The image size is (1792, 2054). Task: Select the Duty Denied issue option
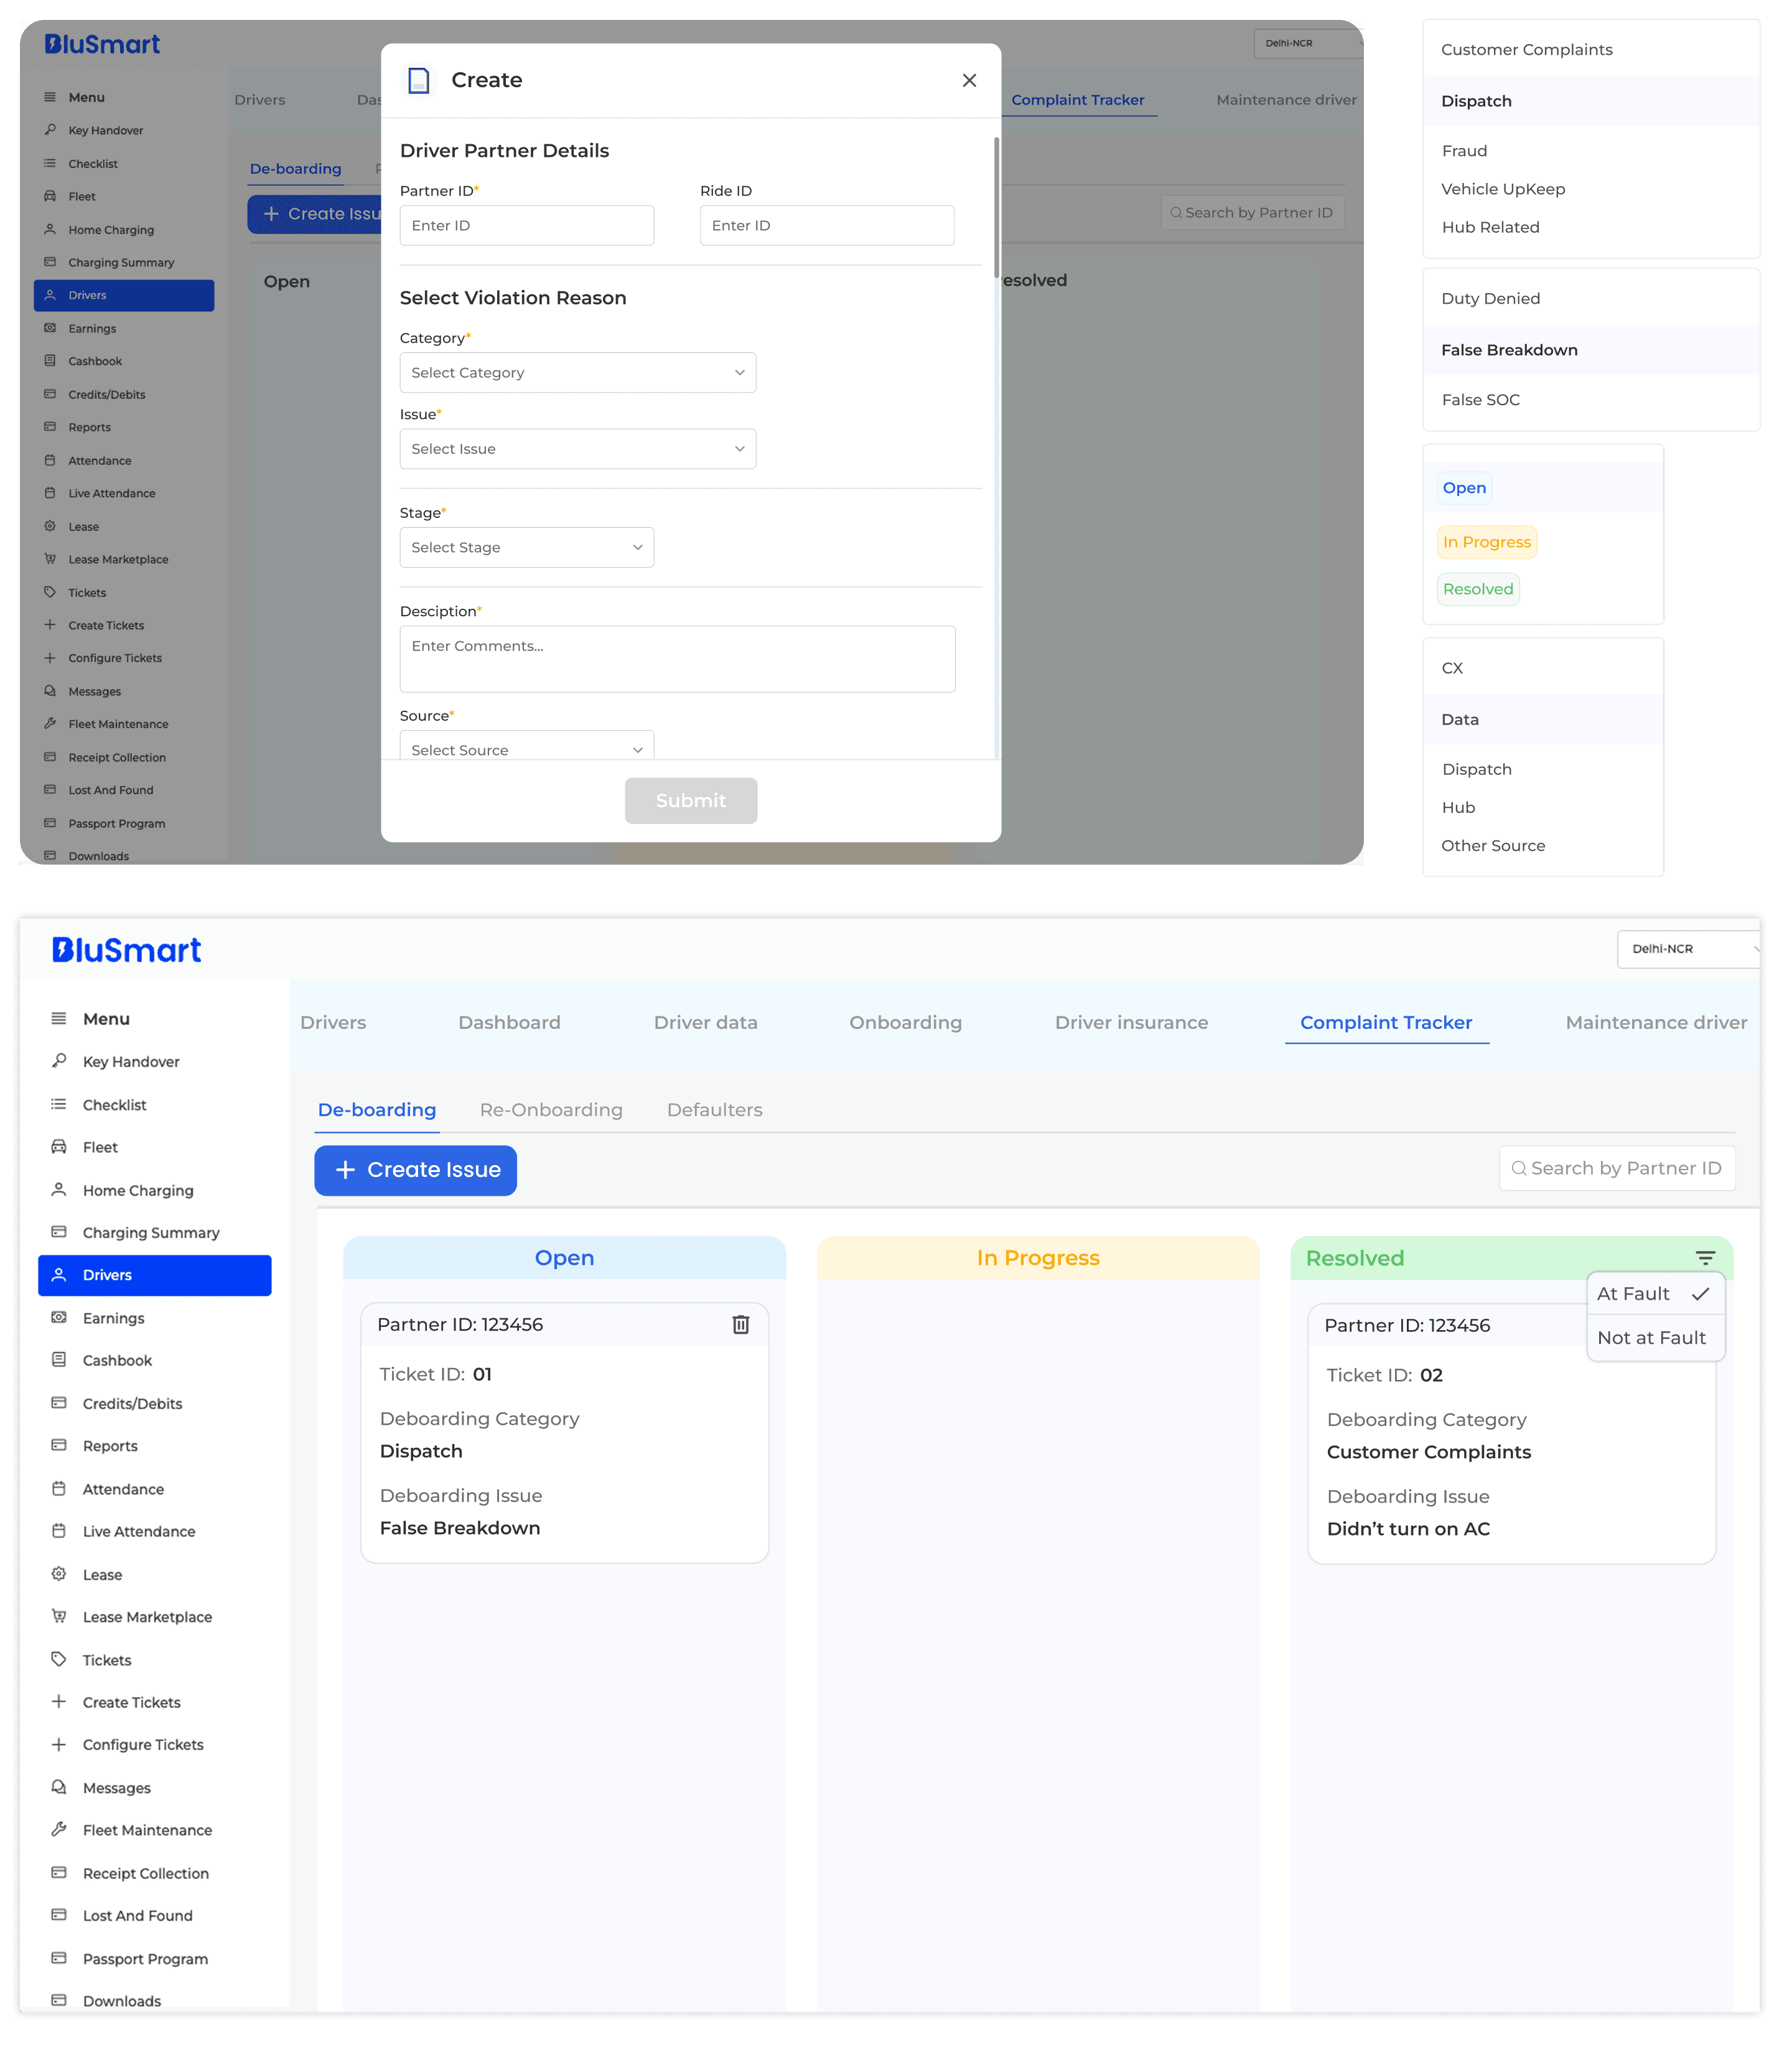(x=1490, y=298)
